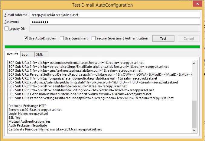
Task: Uncheck Use AutoDiscover checkbox
Action: [x=26, y=38]
